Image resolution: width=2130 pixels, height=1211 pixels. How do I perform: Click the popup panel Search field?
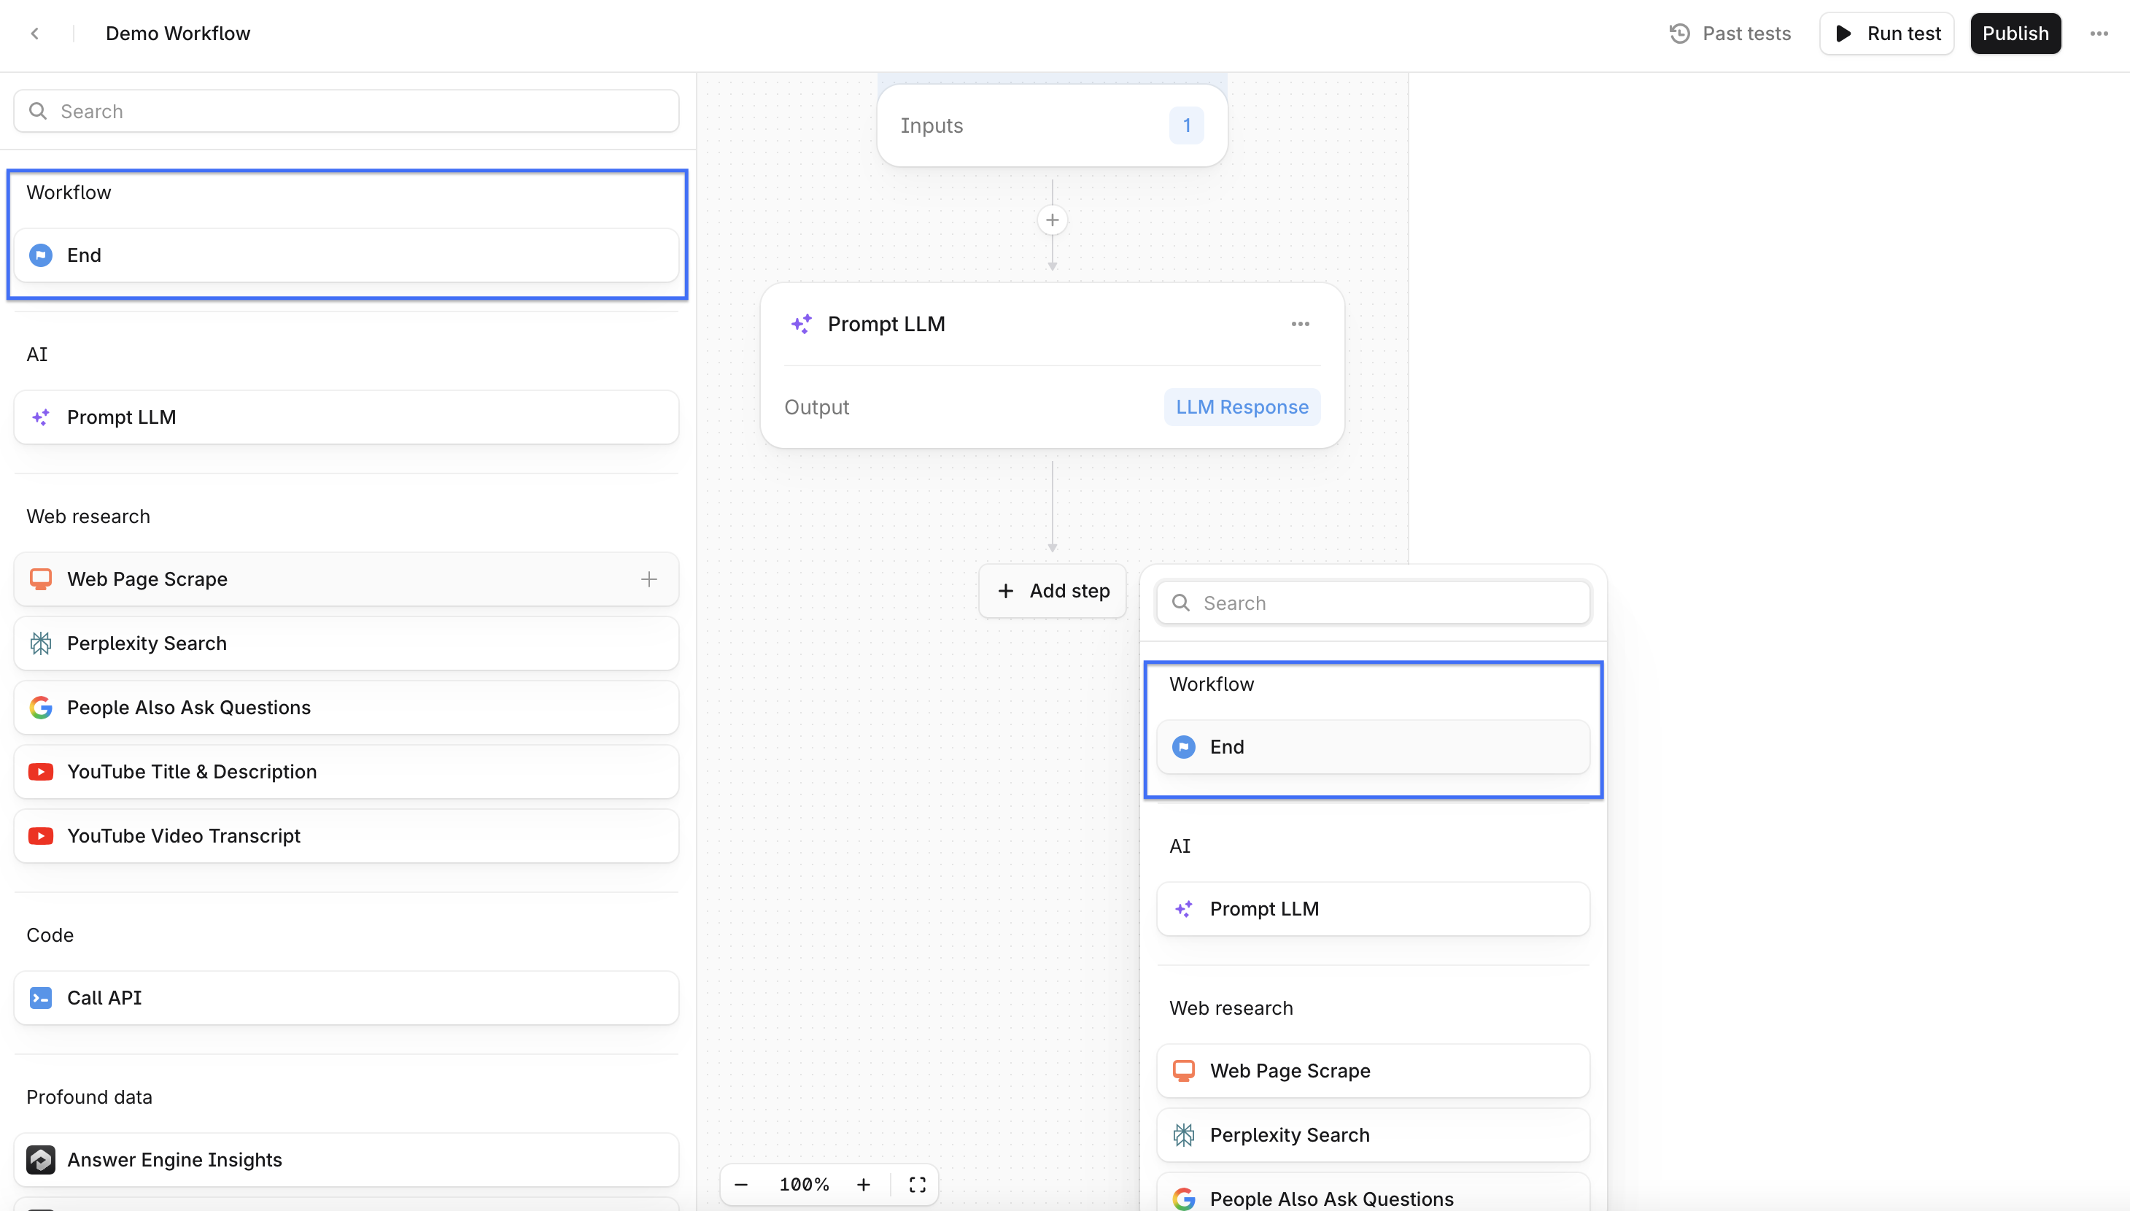coord(1373,603)
